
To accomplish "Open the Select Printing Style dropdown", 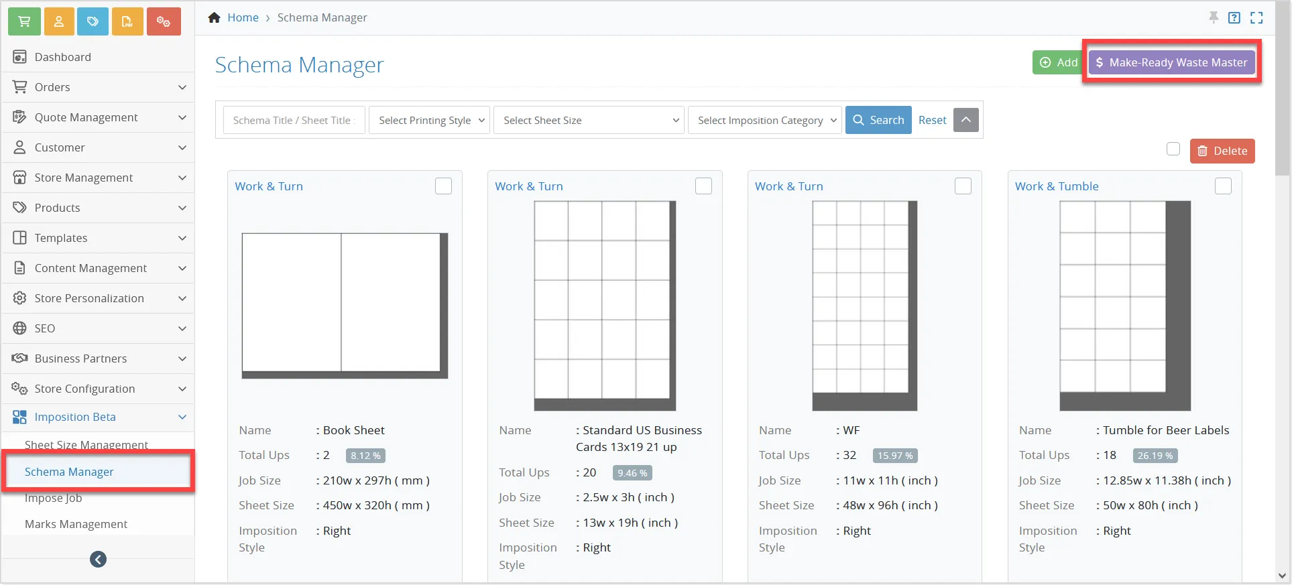I will tap(430, 120).
